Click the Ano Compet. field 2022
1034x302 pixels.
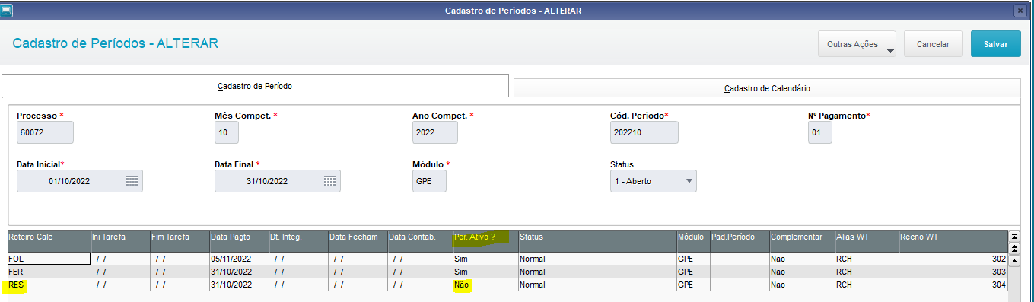click(x=435, y=132)
